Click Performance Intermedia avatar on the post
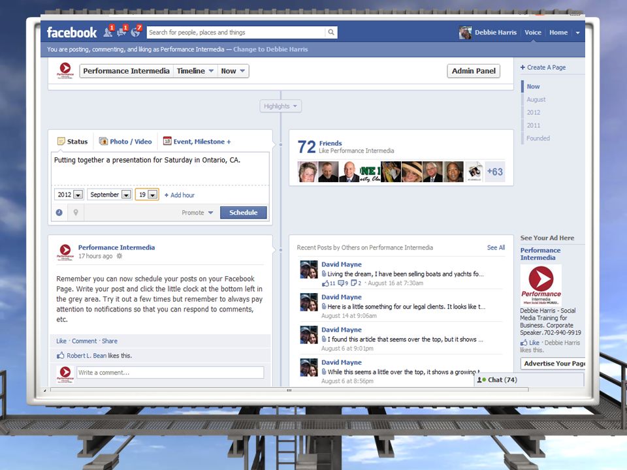This screenshot has width=627, height=470. point(65,252)
